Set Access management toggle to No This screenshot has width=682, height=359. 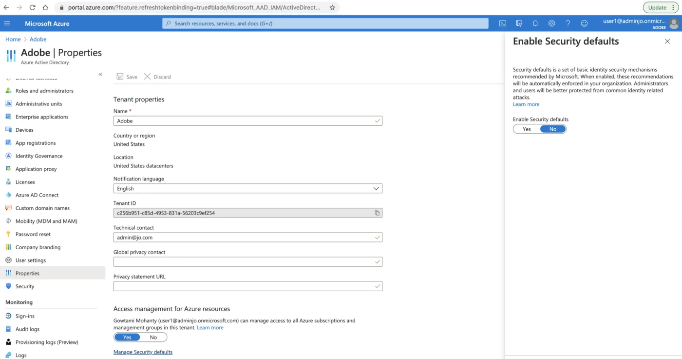[153, 338]
